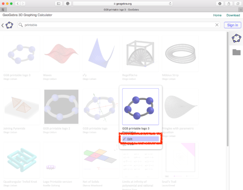
Task: Open the GGB printable logo 2 thumbnail
Action: click(61, 107)
